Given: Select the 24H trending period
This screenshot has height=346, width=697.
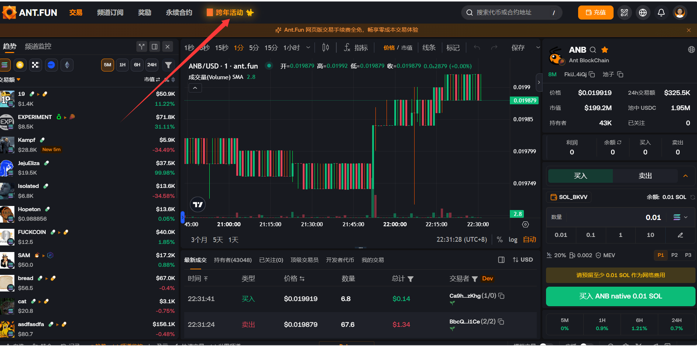Looking at the screenshot, I should pyautogui.click(x=152, y=65).
